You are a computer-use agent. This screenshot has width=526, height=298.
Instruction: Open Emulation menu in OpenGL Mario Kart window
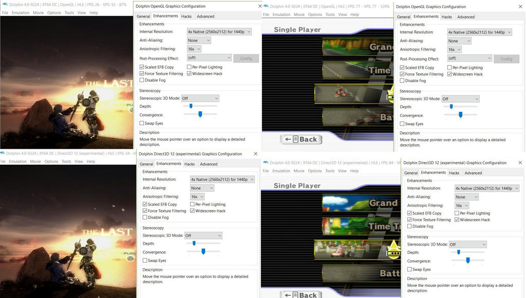tap(281, 14)
